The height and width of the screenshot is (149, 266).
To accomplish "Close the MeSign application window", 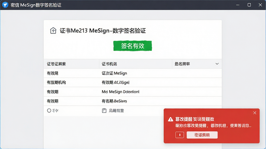I will click(x=260, y=5).
